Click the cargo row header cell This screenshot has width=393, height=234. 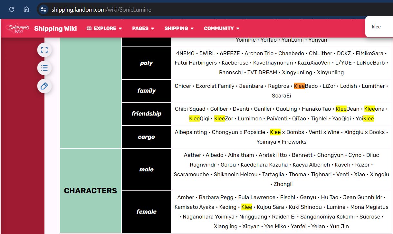(146, 137)
